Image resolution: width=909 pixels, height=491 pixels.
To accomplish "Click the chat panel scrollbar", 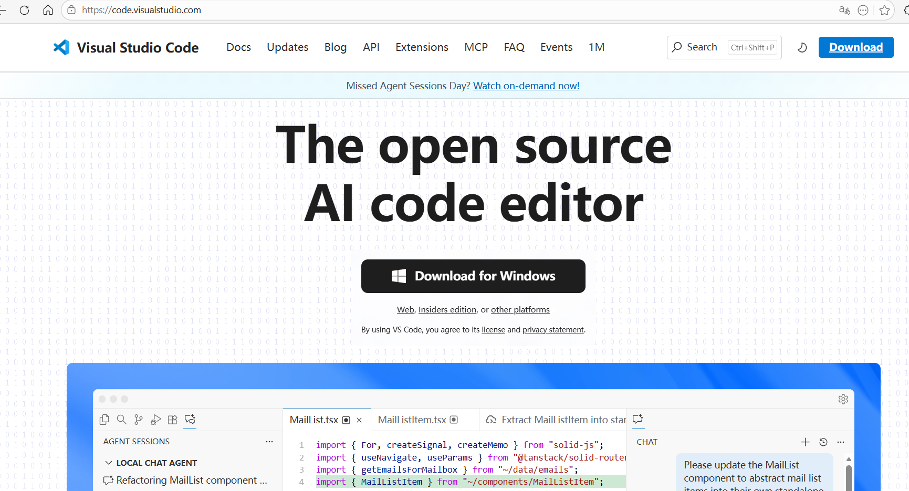I will pyautogui.click(x=849, y=477).
